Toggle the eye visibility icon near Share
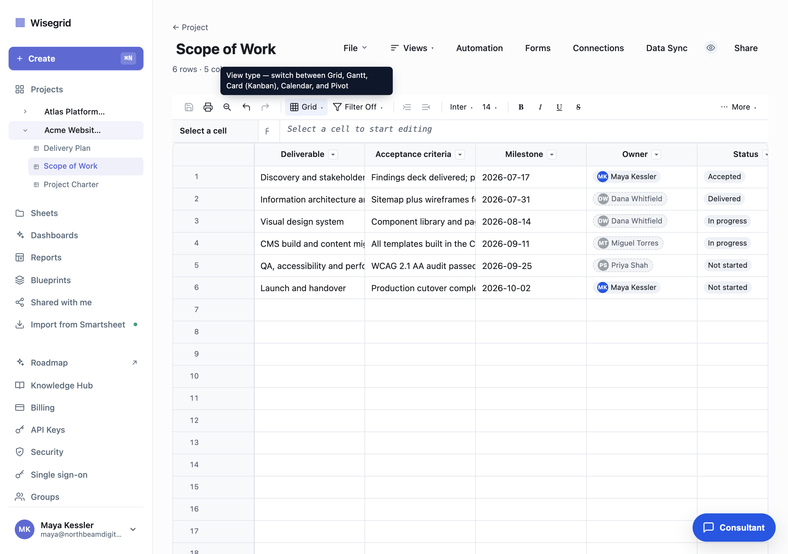The image size is (788, 554). tap(711, 48)
